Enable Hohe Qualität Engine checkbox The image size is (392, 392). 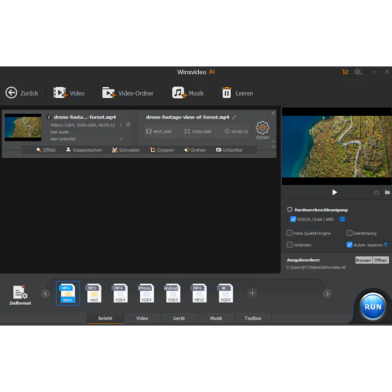pos(289,233)
